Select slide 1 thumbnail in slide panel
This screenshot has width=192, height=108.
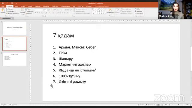point(15,28)
